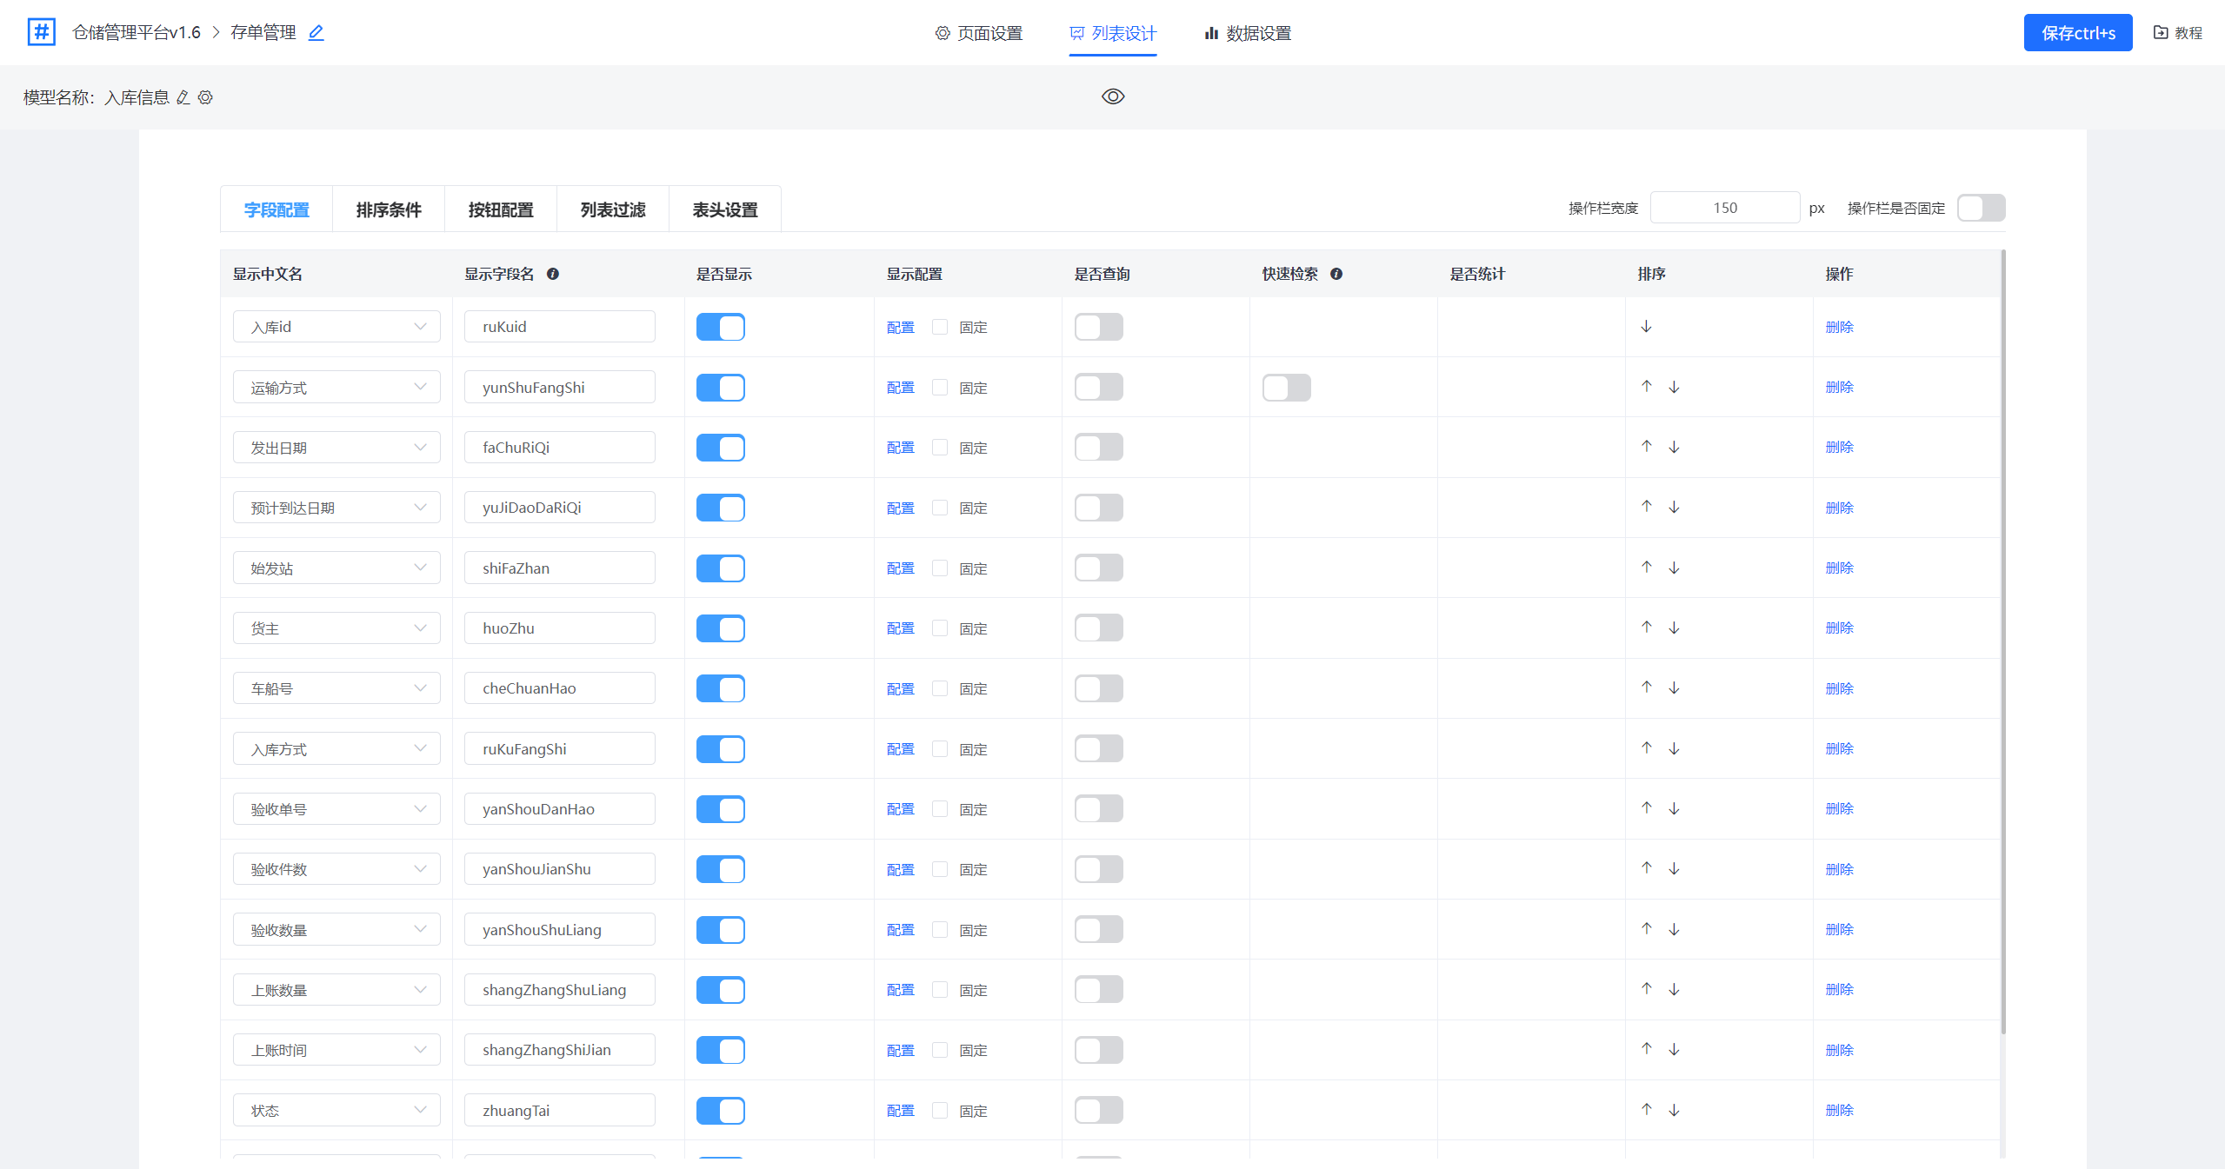Image resolution: width=2225 pixels, height=1169 pixels.
Task: Enable 快速检索 switch on 运输方式 row
Action: pos(1286,388)
